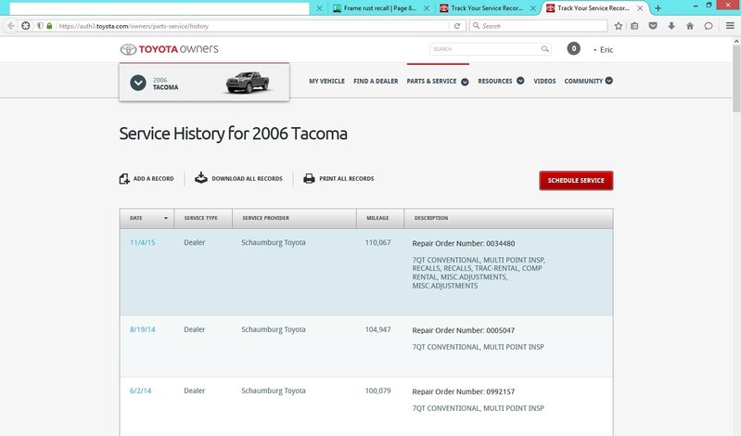Select Repair Order Number: 0992157 text
The width and height of the screenshot is (741, 436).
click(x=463, y=392)
